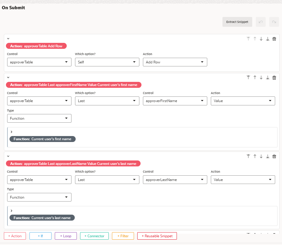Image resolution: width=282 pixels, height=245 pixels.
Task: Delete the approverTable Add Row action
Action: click(274, 39)
